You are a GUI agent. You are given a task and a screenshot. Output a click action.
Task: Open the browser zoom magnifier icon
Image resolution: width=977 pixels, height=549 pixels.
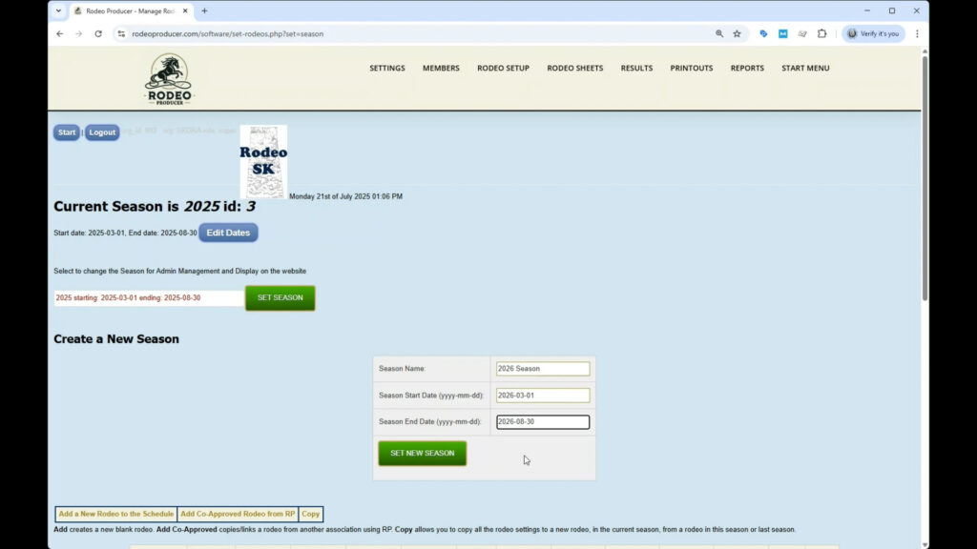click(x=719, y=33)
